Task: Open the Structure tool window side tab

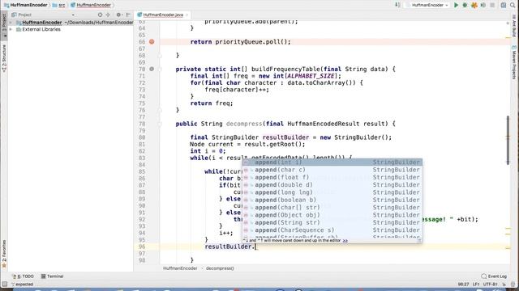Action: (4, 57)
